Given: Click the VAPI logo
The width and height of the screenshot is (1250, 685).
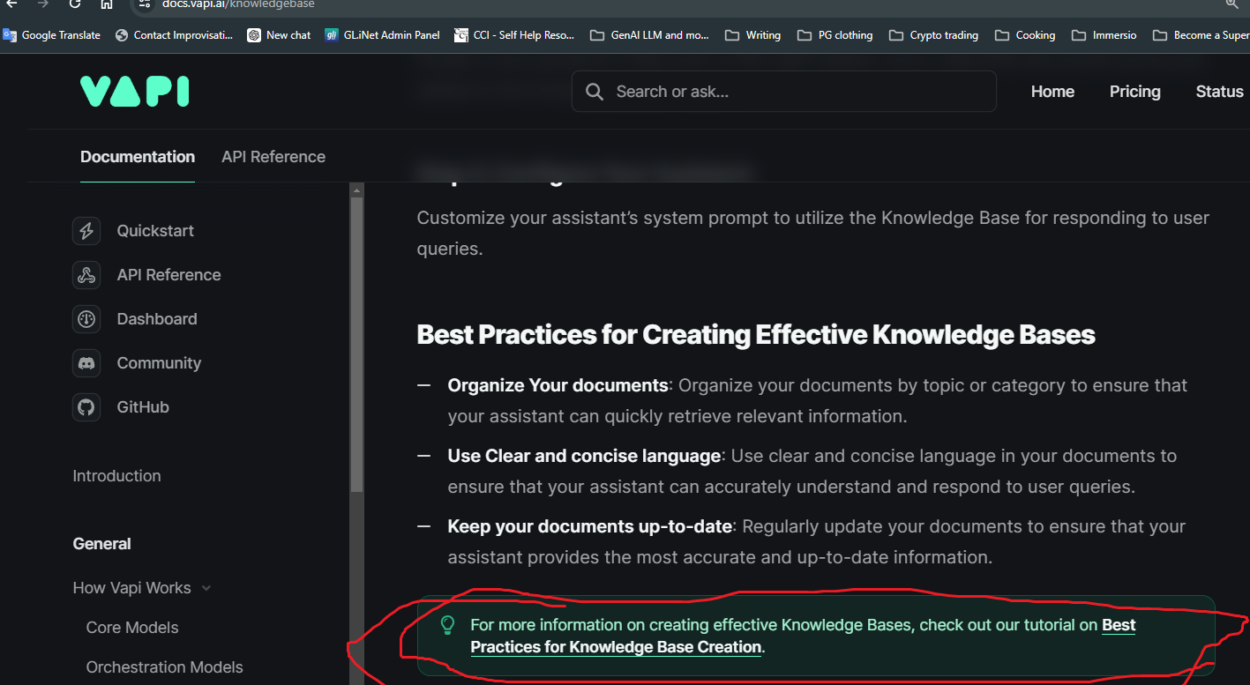Looking at the screenshot, I should tap(134, 92).
